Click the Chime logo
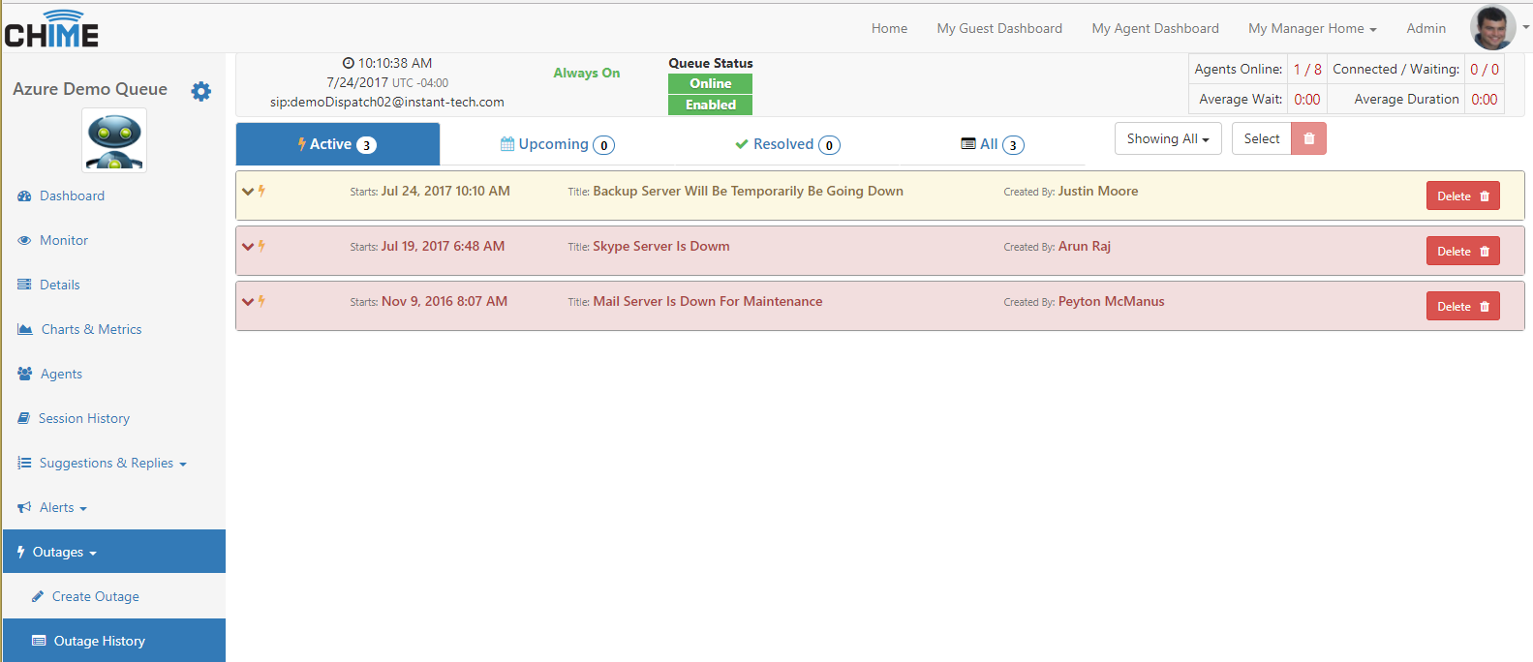The width and height of the screenshot is (1533, 662). pos(51,29)
